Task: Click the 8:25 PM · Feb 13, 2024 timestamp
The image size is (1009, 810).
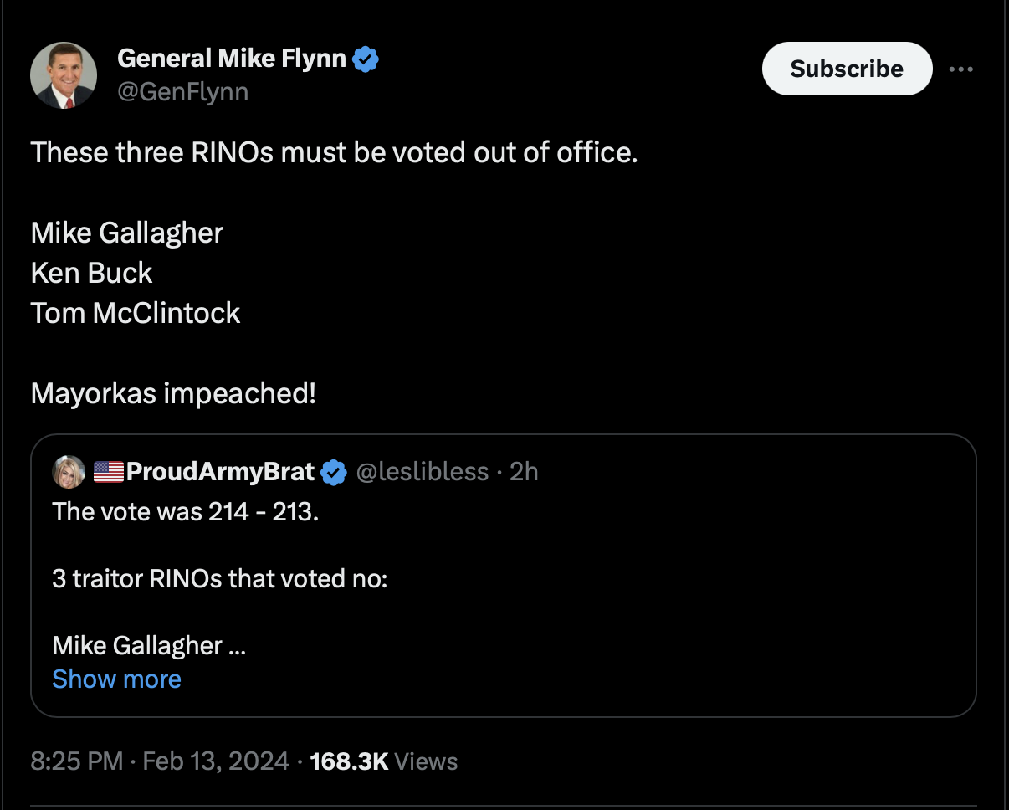Action: tap(161, 761)
